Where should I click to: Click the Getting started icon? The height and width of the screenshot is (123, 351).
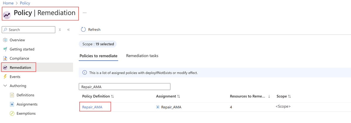(5, 49)
